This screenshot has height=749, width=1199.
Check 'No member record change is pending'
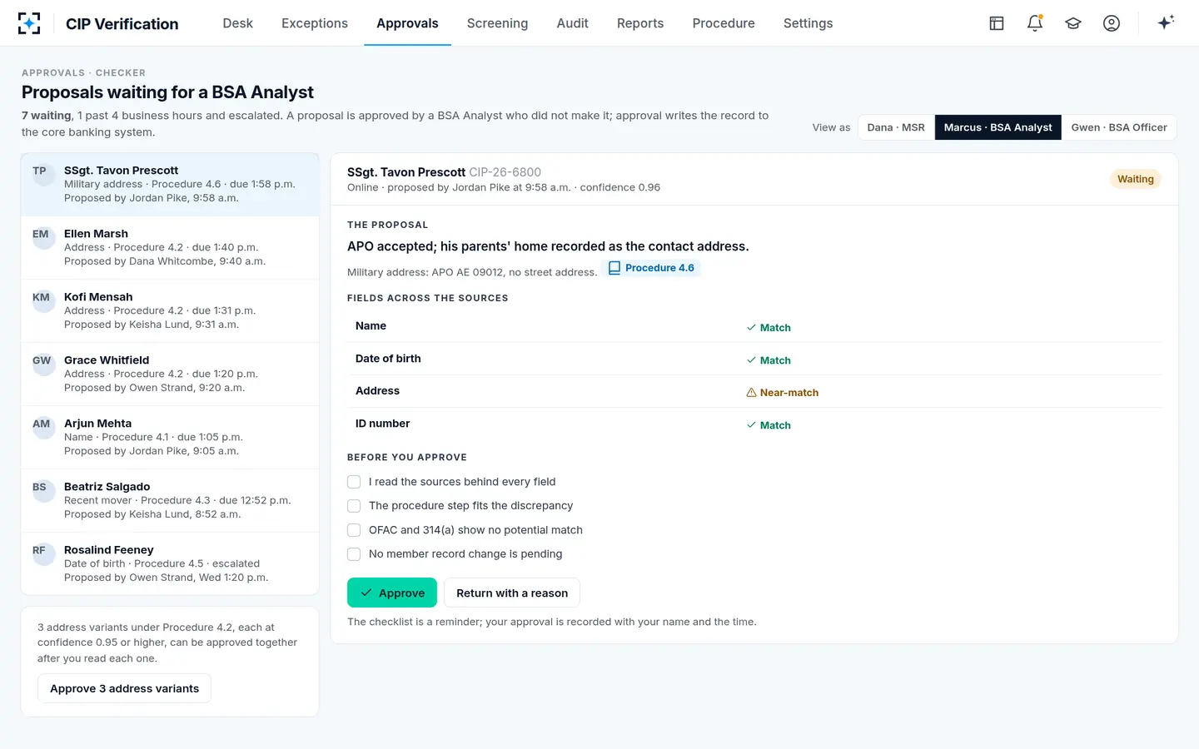354,554
